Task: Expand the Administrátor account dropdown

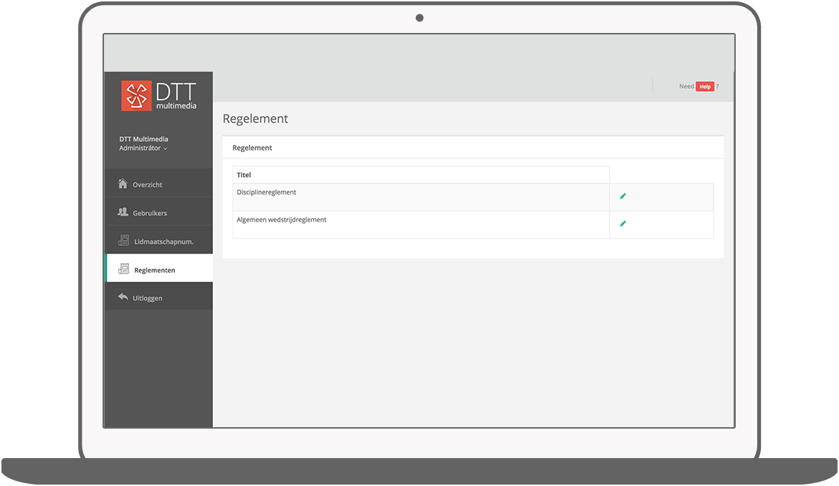Action: 143,148
